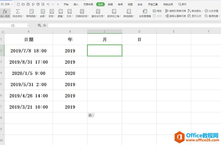Switch to the 安全 tab
The width and height of the screenshot is (221, 145).
coord(140,4)
